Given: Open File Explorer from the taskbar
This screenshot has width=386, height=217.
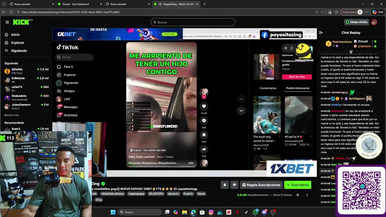Looking at the screenshot, I should [x=185, y=212].
